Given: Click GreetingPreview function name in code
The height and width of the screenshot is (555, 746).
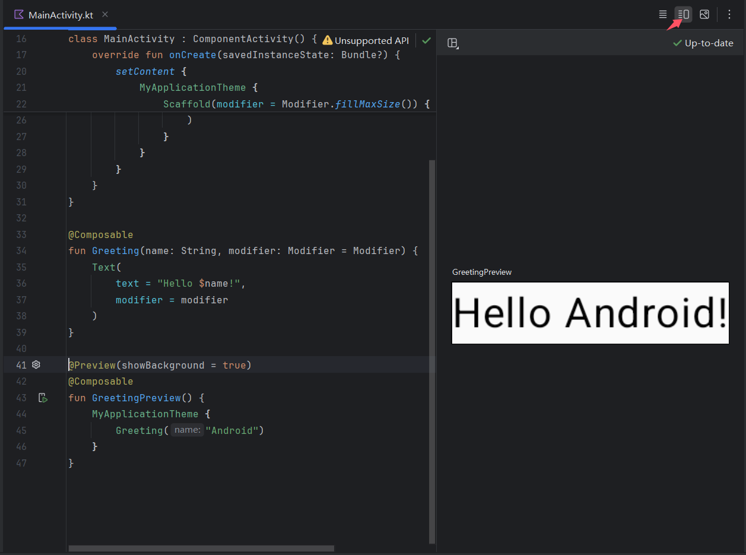Looking at the screenshot, I should tap(136, 398).
